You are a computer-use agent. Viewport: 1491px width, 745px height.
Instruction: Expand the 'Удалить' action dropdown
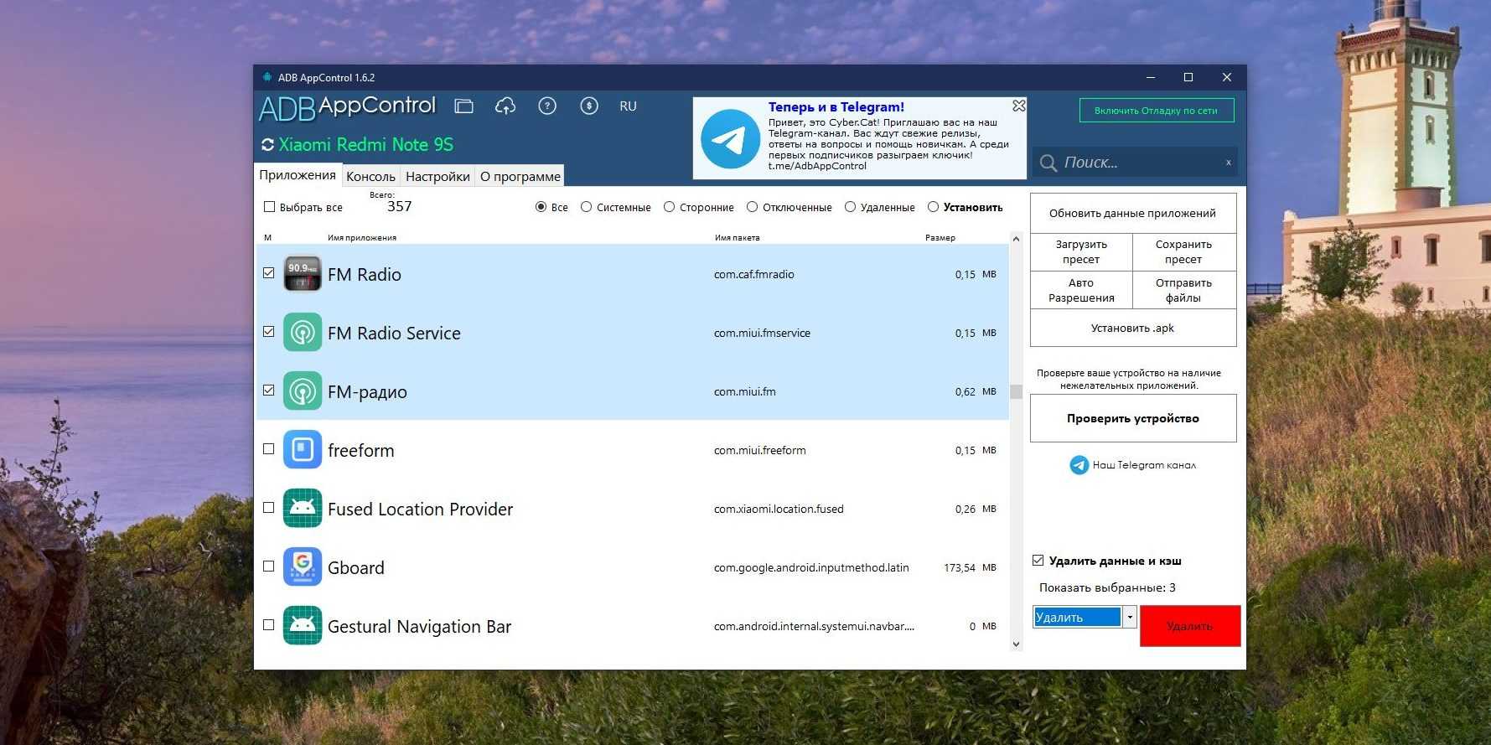click(x=1130, y=618)
